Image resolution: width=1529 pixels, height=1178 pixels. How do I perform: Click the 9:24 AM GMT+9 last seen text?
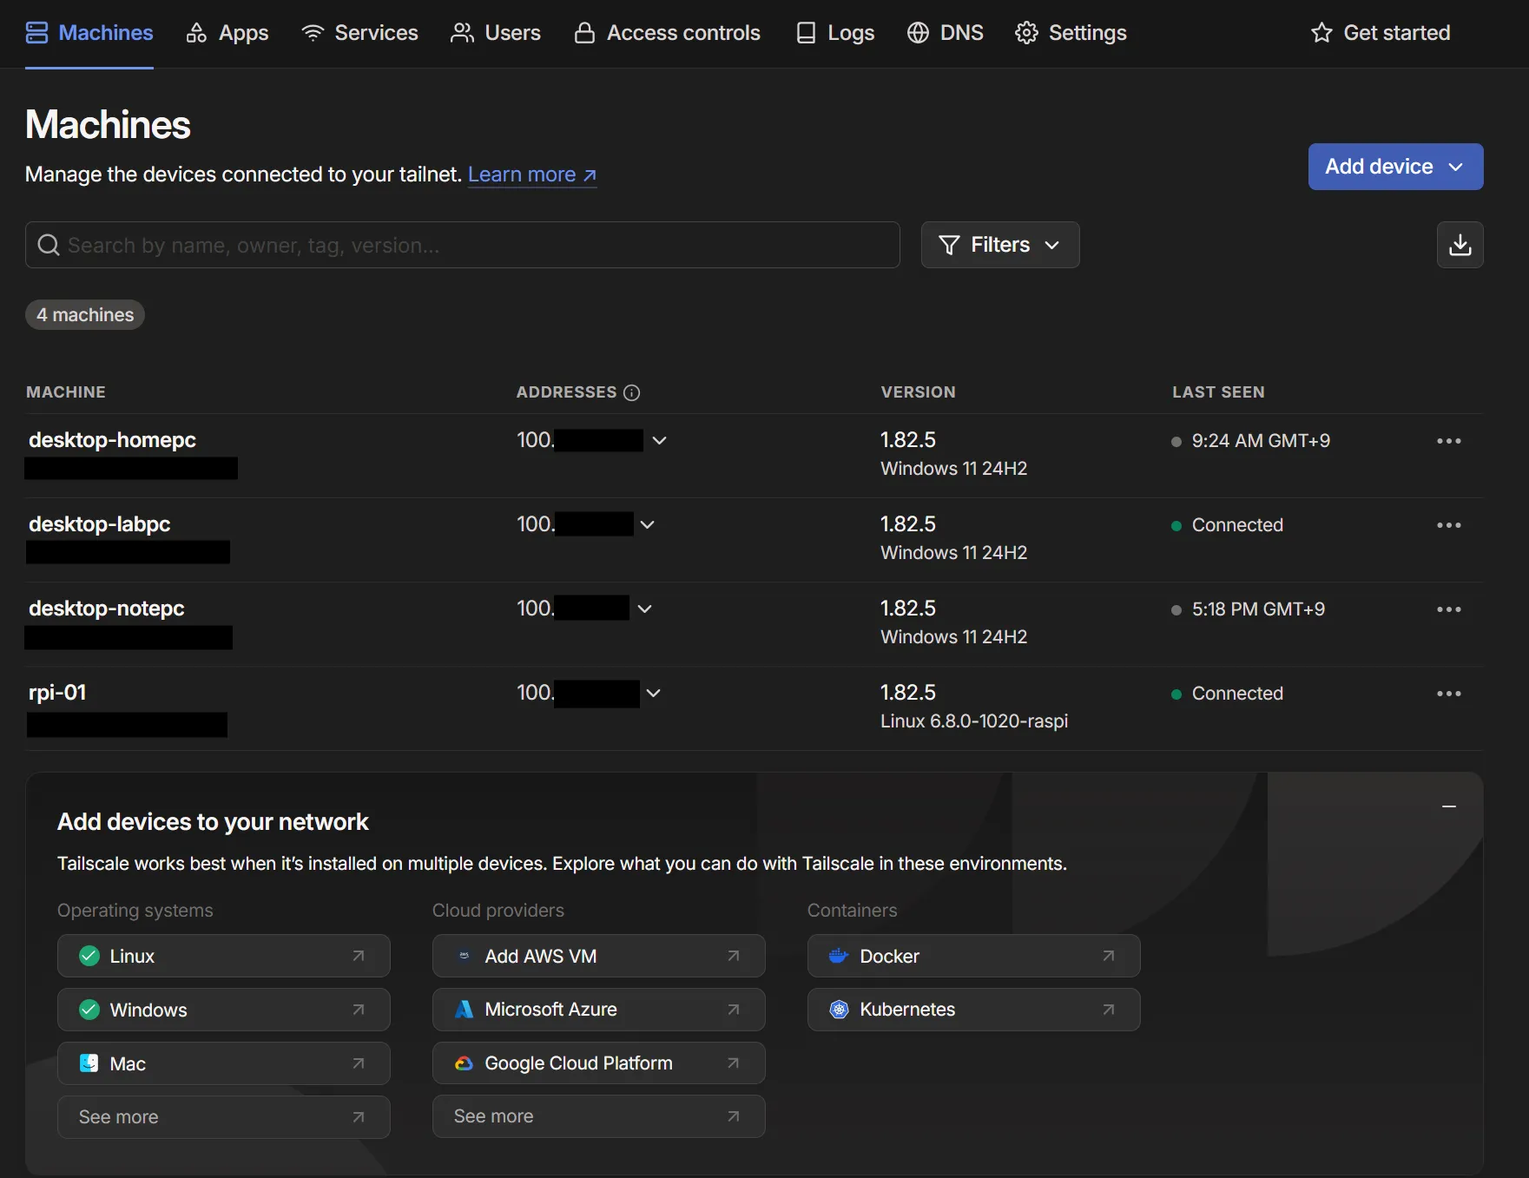pyautogui.click(x=1261, y=441)
